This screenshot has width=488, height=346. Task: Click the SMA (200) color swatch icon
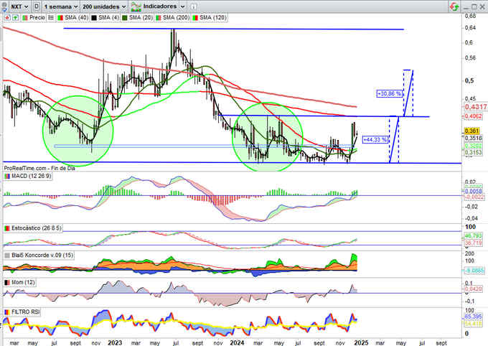[159, 18]
